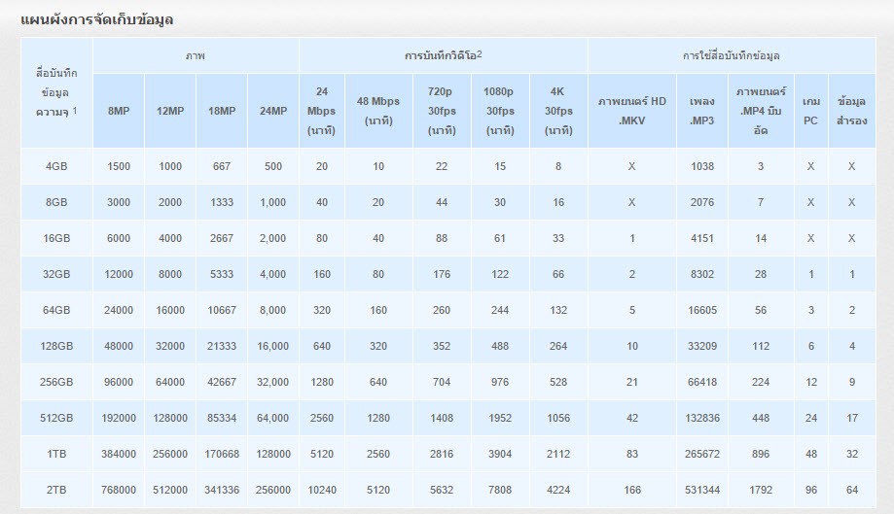Click the 1TB row value 170668

click(x=222, y=454)
